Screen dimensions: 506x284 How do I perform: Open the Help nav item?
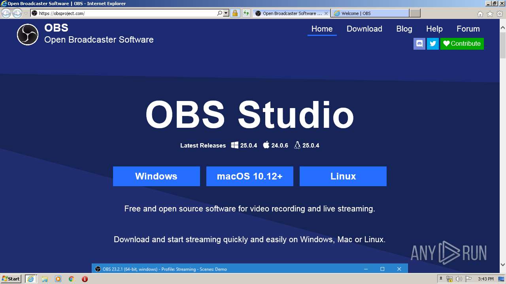(434, 29)
